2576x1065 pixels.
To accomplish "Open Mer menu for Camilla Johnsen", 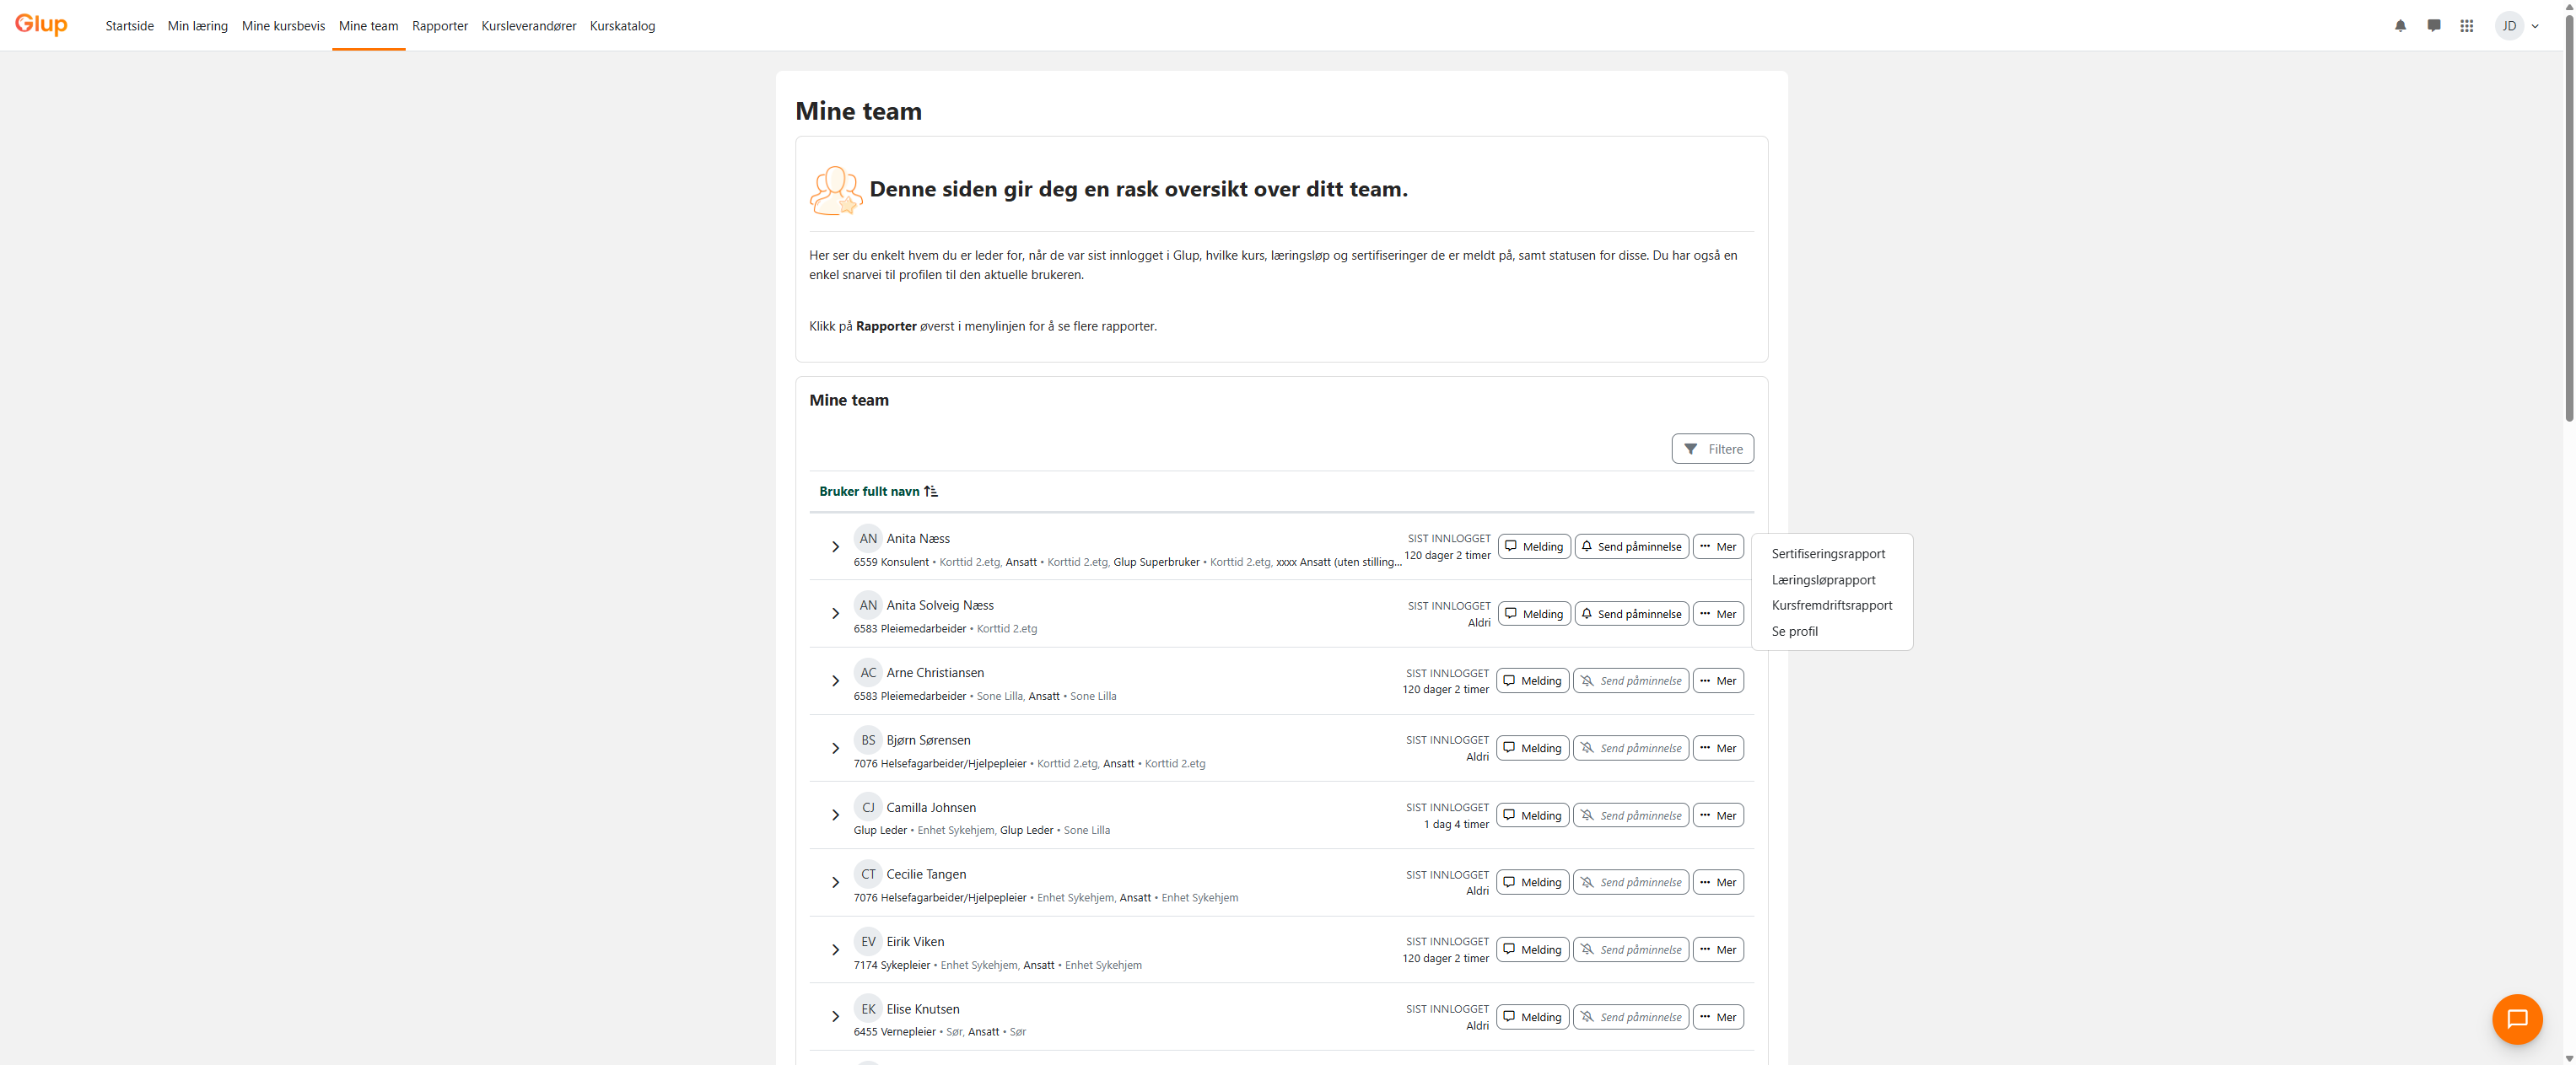I will point(1717,816).
